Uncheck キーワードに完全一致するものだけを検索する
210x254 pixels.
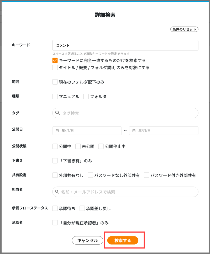pos(55,60)
